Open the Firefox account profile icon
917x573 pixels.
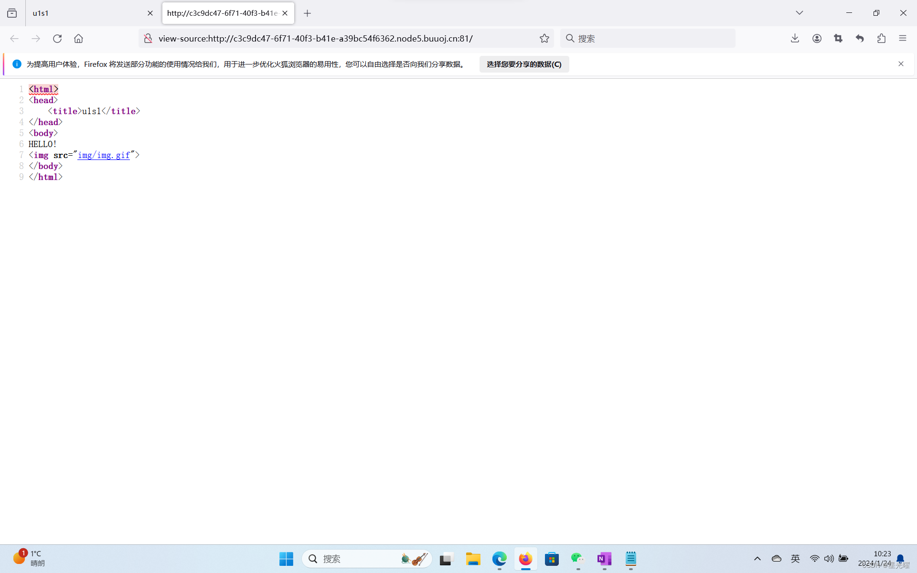pyautogui.click(x=817, y=38)
